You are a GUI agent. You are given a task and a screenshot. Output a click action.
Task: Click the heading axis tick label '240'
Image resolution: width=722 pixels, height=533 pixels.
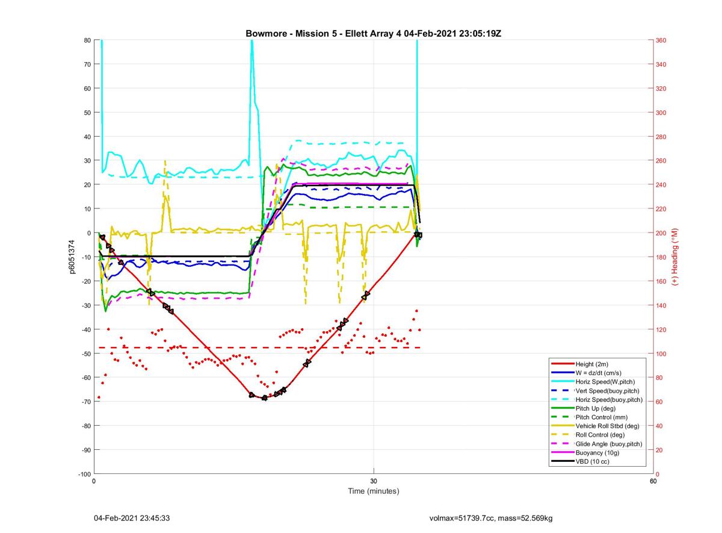coord(661,185)
